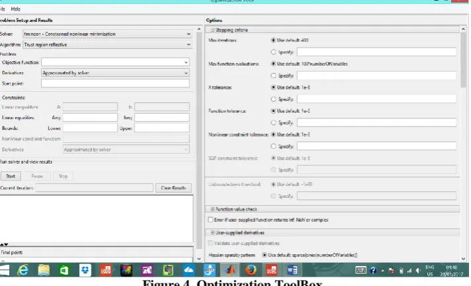Screen dimensions: 471x286
Task: Click the Options panel scroll-down arrow
Action: coord(463,258)
